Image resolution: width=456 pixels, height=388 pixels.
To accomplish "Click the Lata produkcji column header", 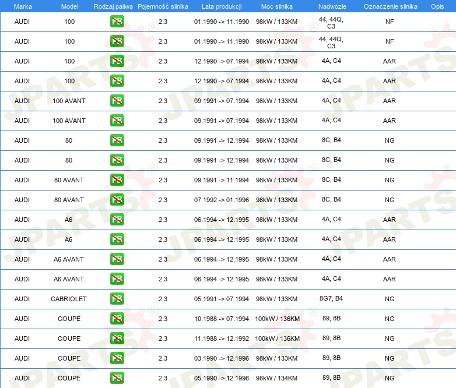I will [222, 6].
